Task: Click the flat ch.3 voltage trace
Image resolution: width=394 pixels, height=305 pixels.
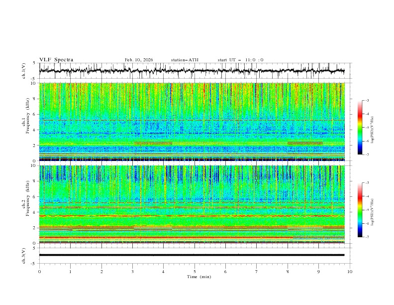Action: click(192, 255)
